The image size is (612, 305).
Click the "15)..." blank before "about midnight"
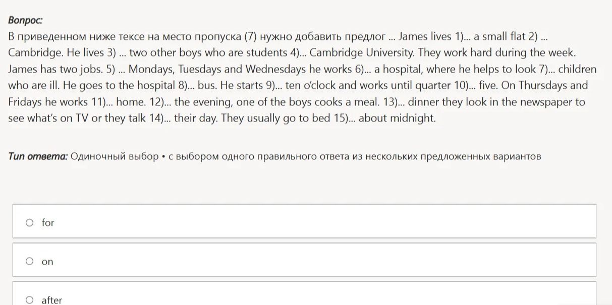345,118
